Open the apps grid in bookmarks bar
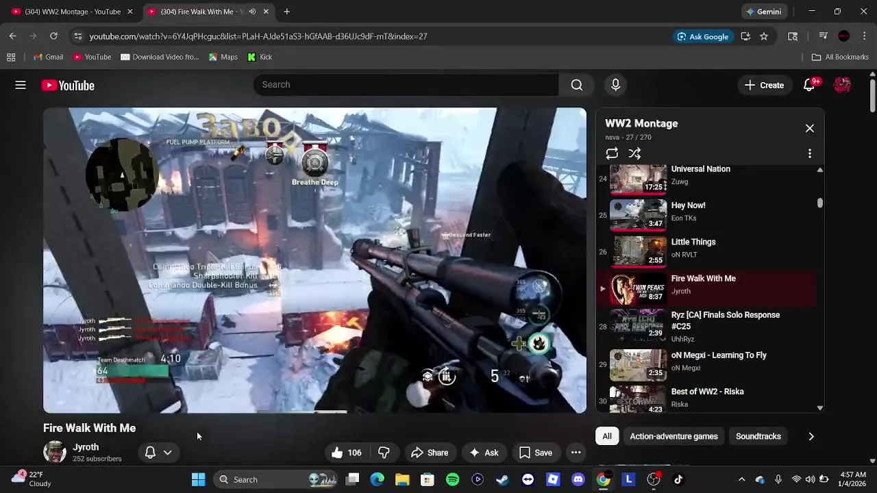 click(x=11, y=57)
